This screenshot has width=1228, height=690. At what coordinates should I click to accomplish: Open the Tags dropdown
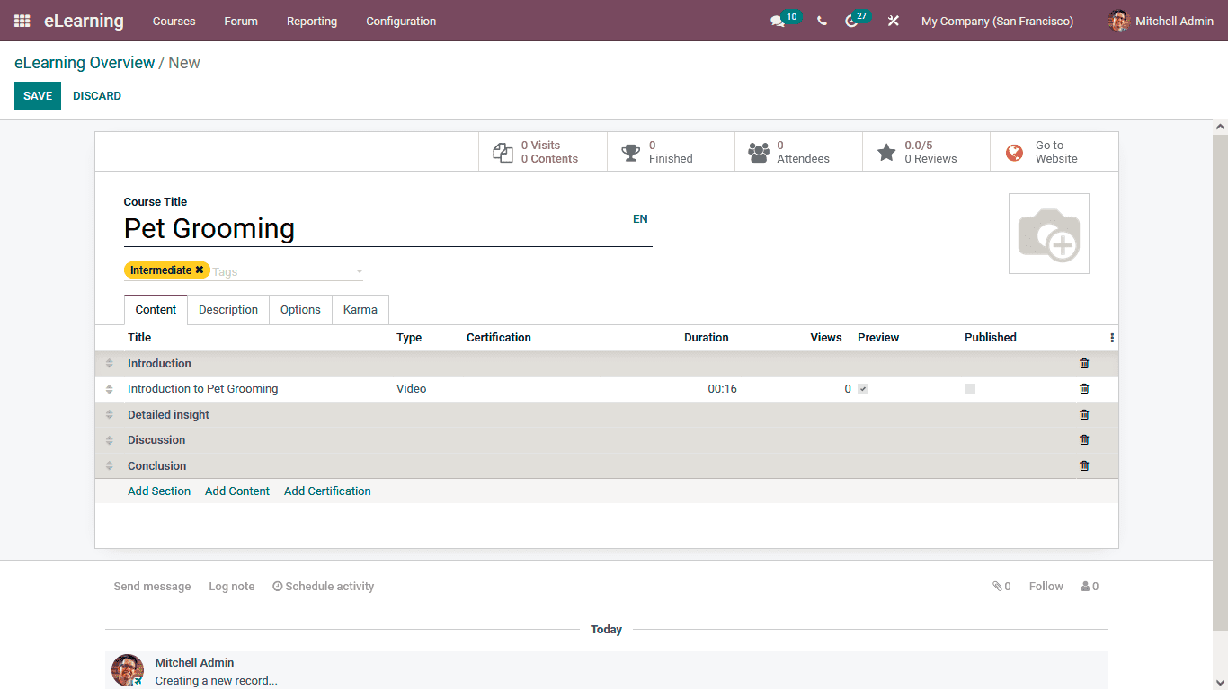point(359,270)
